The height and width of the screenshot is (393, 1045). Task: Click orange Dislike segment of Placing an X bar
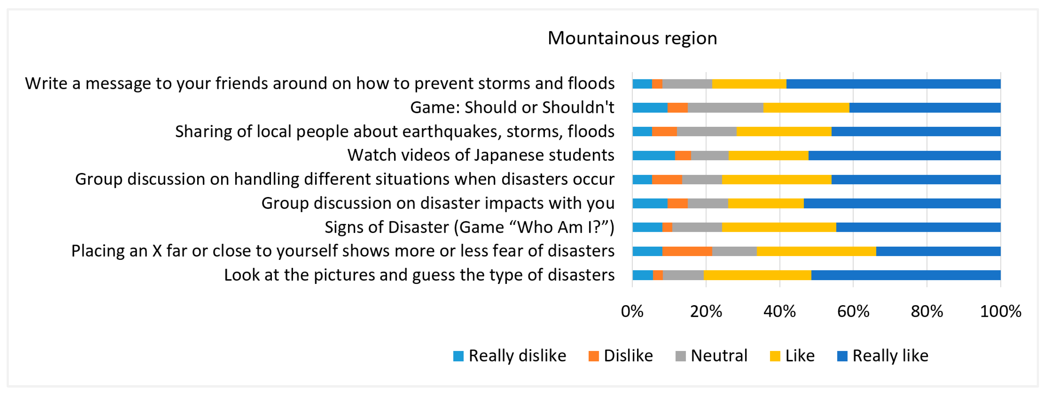687,251
